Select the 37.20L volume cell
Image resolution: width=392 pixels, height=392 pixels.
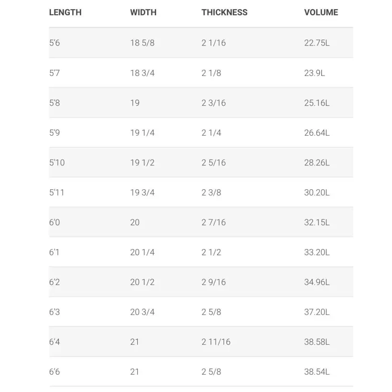coord(316,312)
